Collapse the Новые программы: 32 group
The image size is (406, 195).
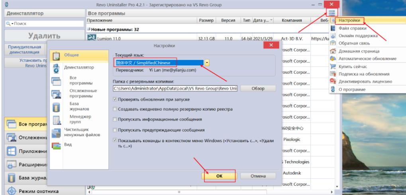[88, 29]
